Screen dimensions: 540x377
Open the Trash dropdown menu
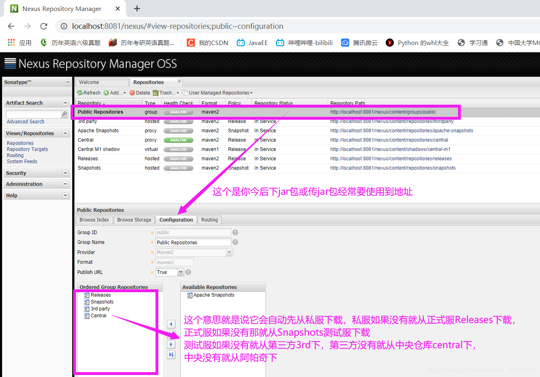point(166,93)
